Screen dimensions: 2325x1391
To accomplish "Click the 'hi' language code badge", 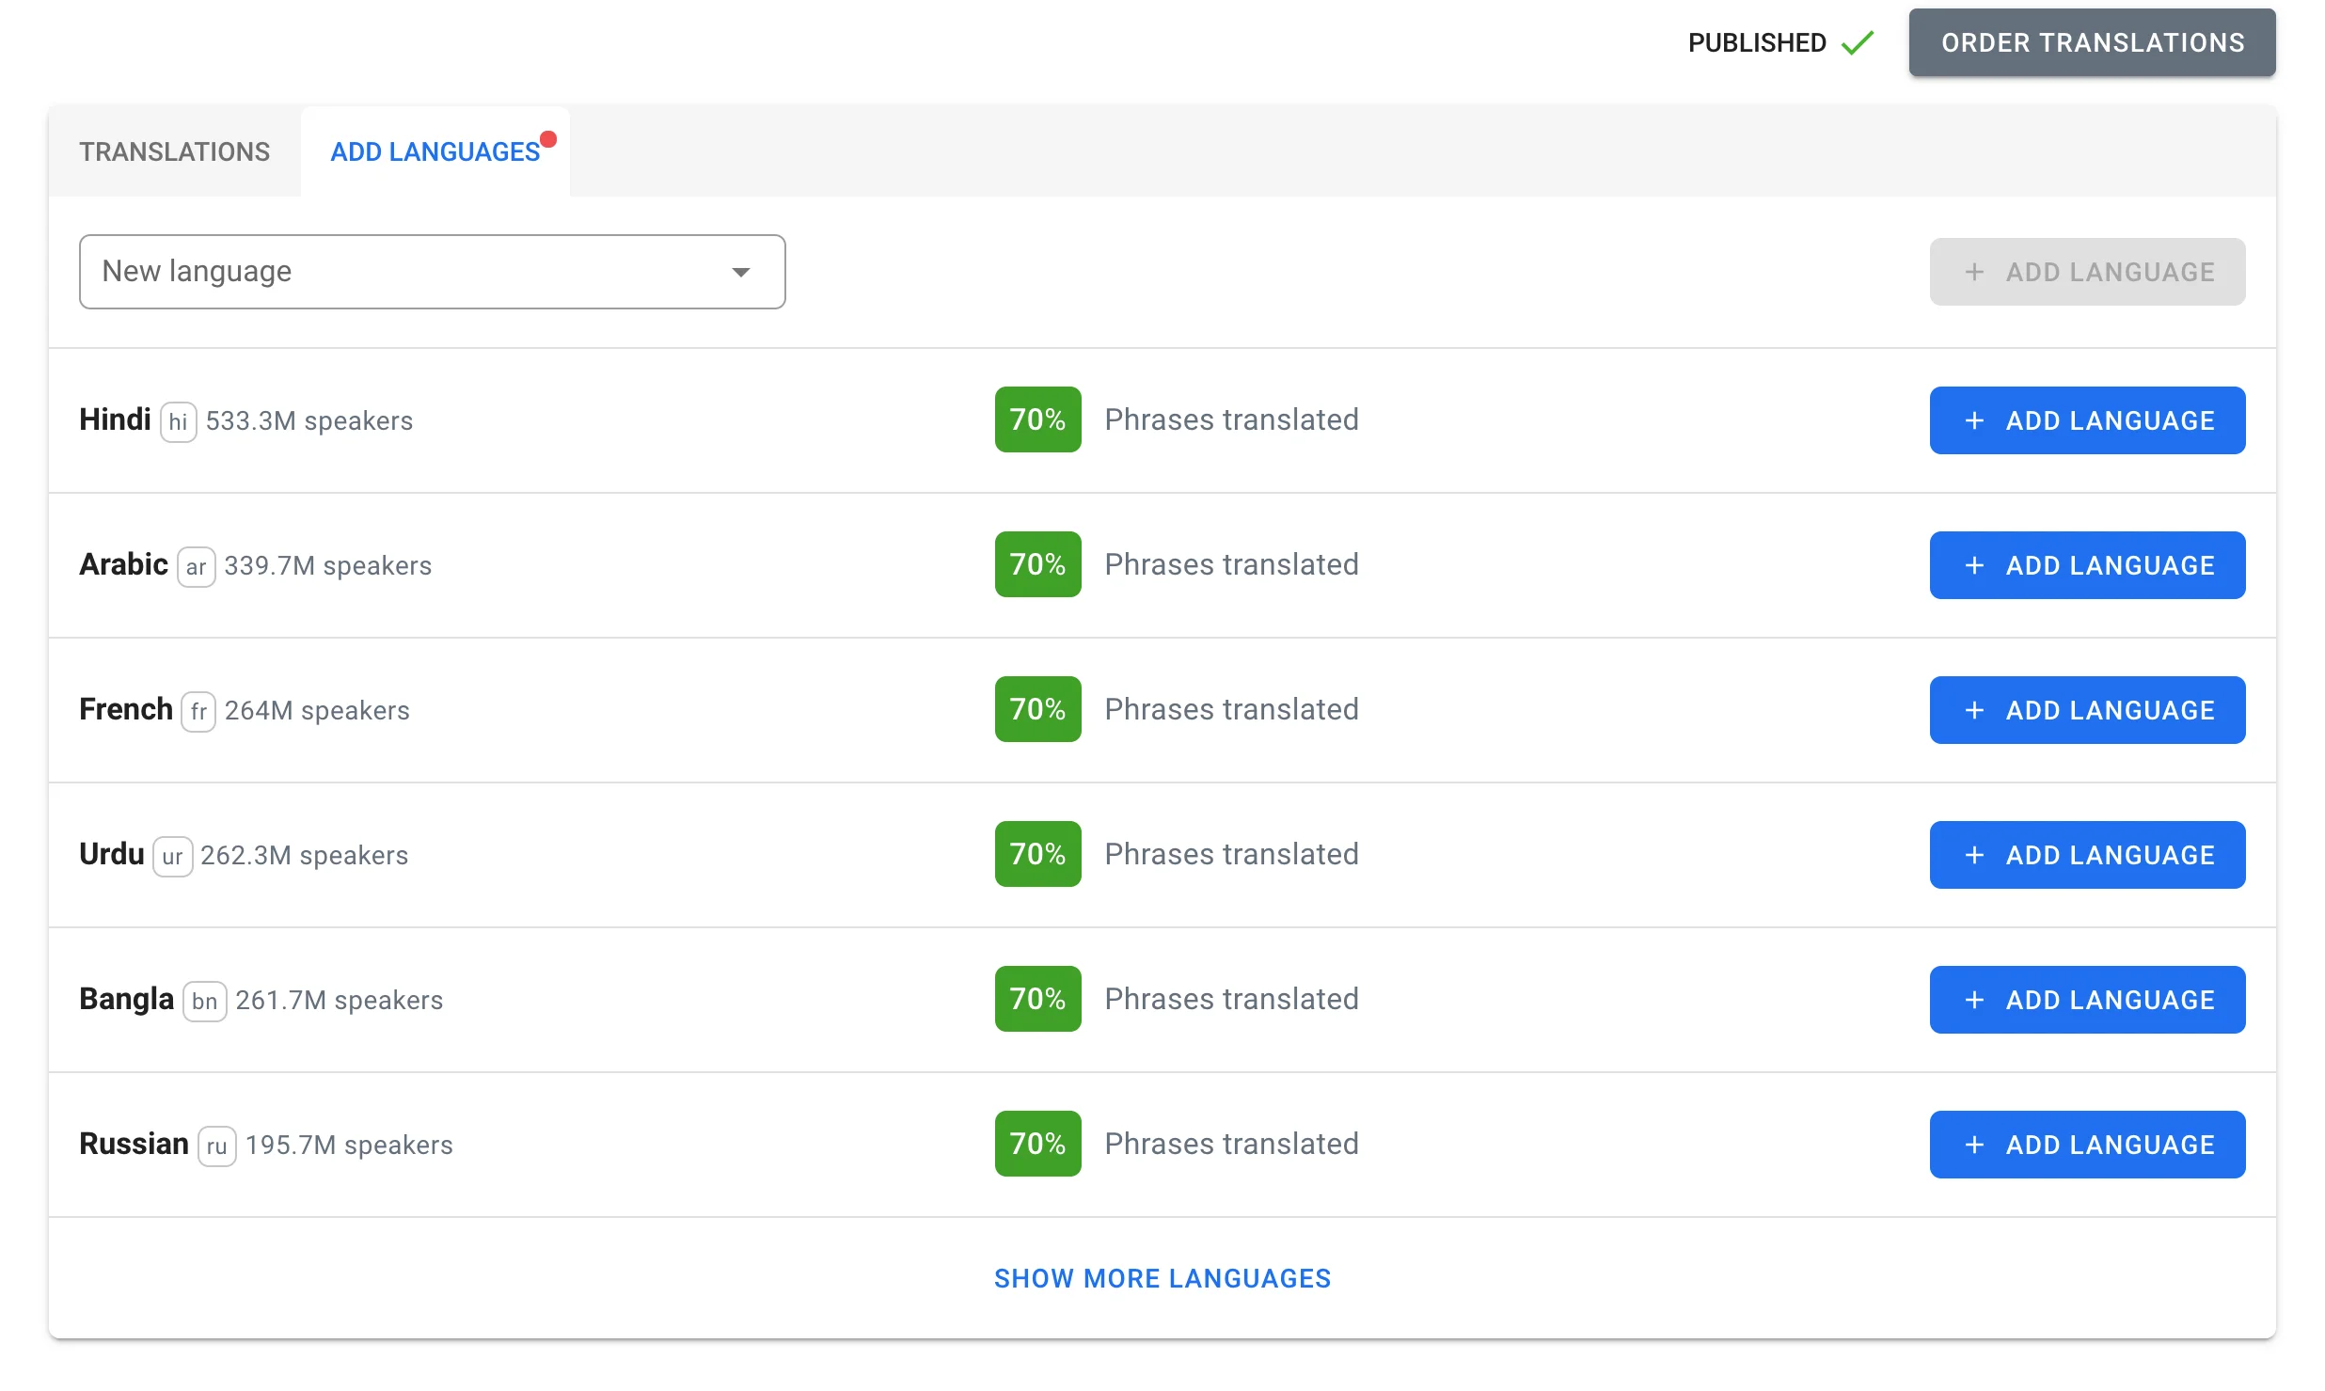I will [x=178, y=422].
